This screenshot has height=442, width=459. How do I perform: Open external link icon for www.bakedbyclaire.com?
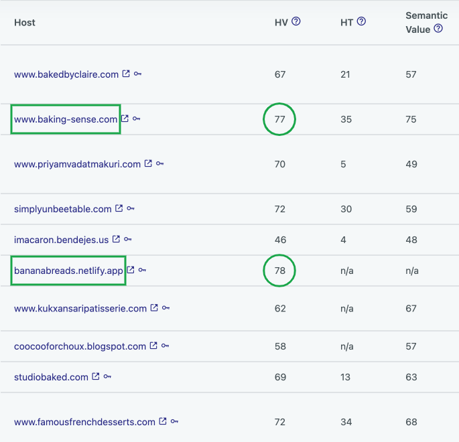click(x=126, y=74)
